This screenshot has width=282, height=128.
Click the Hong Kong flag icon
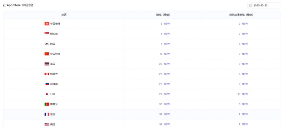47,24
